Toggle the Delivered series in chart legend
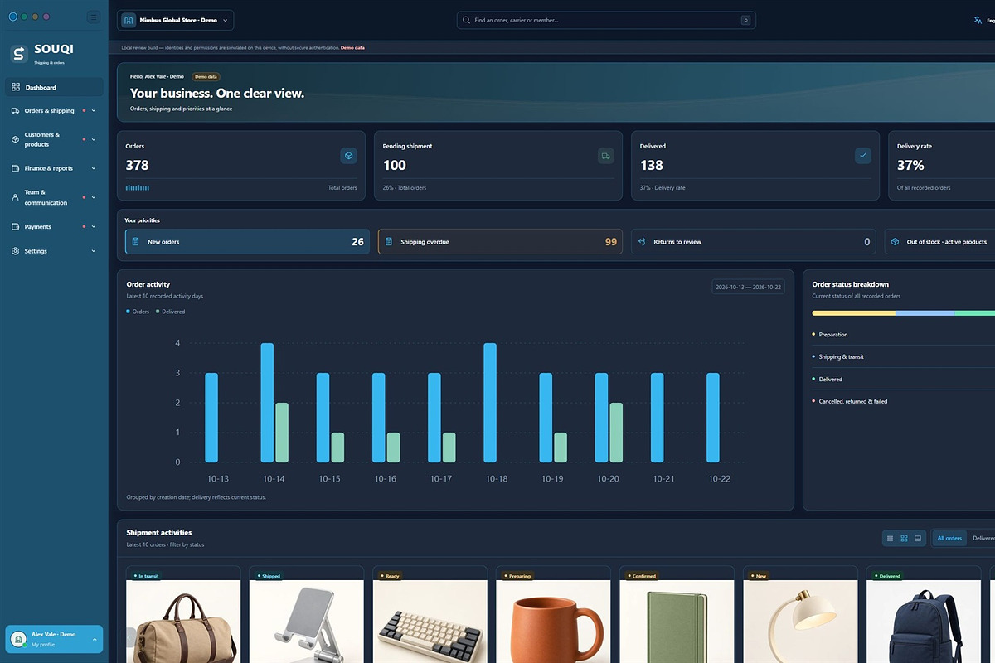995x663 pixels. pos(171,312)
